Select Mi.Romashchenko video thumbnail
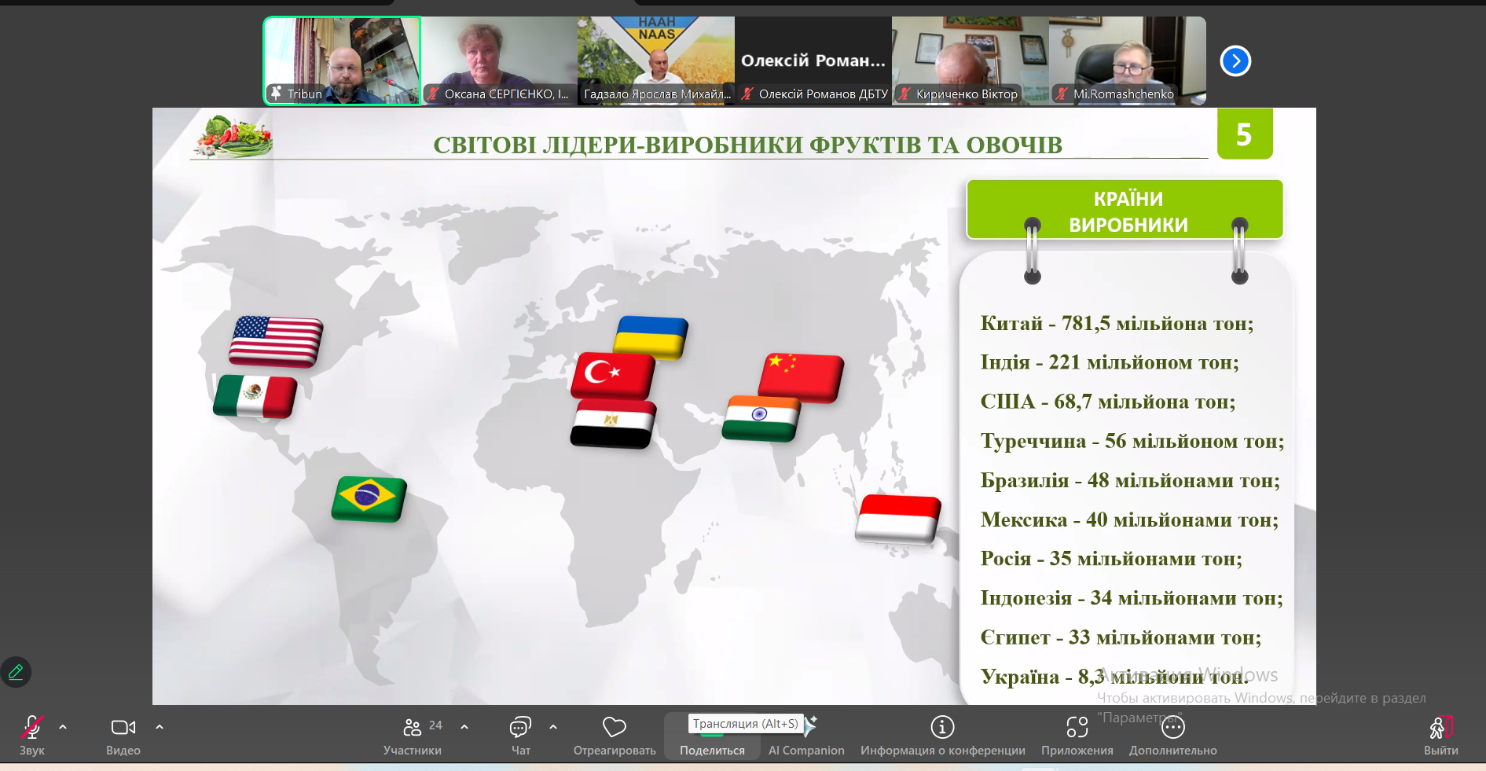This screenshot has width=1486, height=771. pyautogui.click(x=1128, y=61)
